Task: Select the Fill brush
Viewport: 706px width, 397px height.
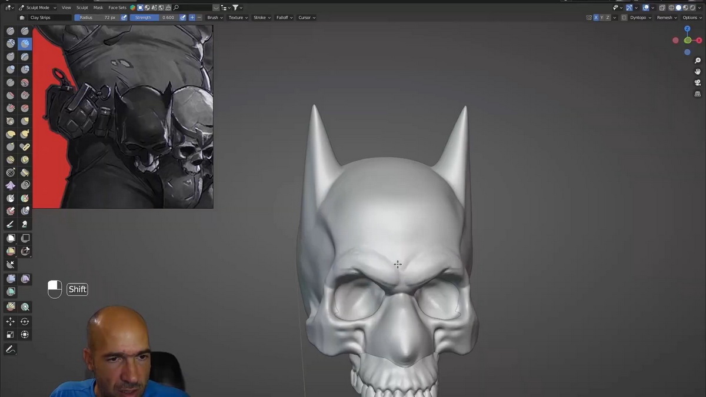Action: (x=25, y=95)
